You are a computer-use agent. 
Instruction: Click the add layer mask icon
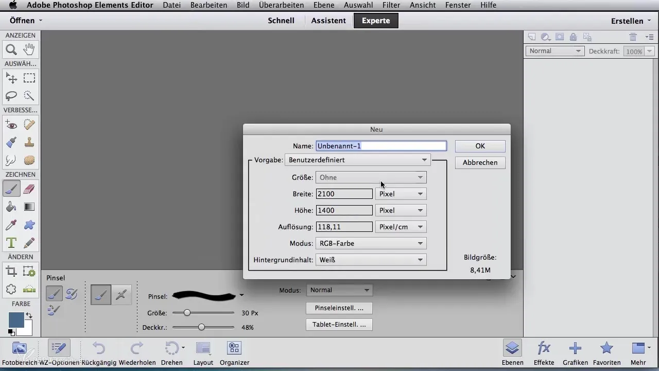point(560,37)
